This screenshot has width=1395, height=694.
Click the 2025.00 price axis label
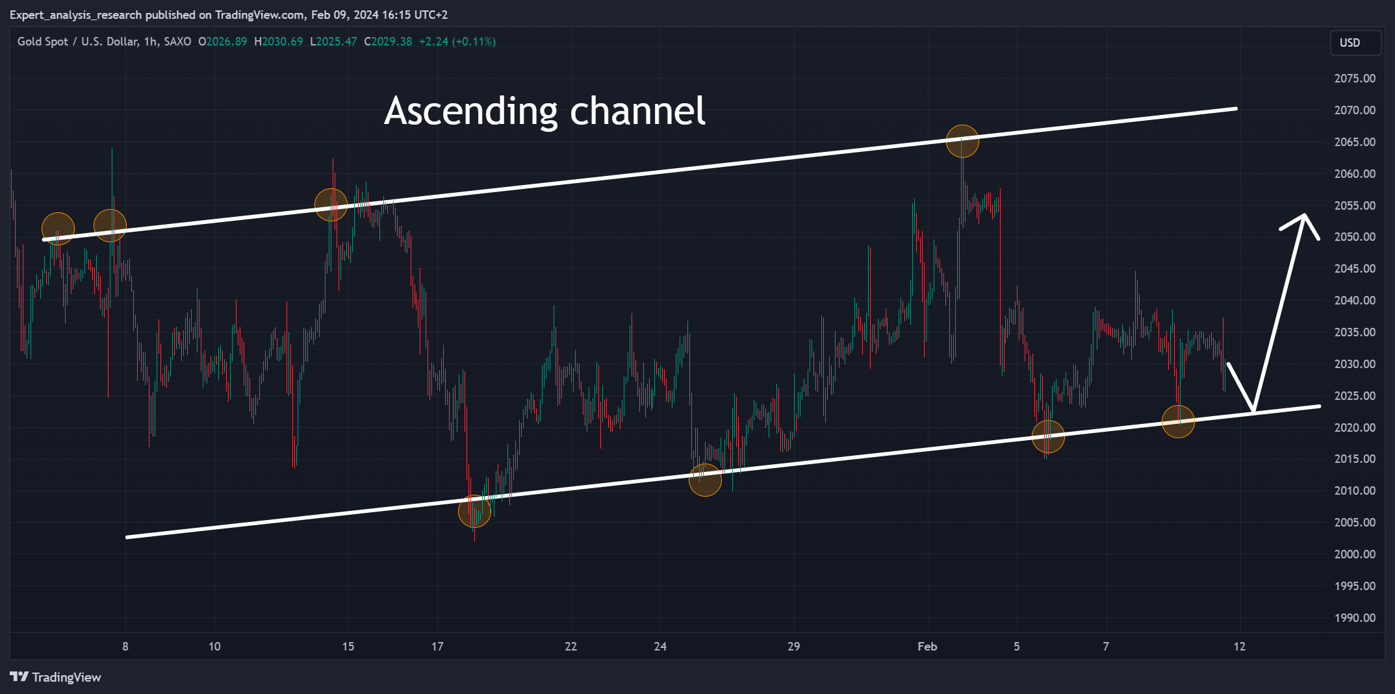click(x=1355, y=396)
